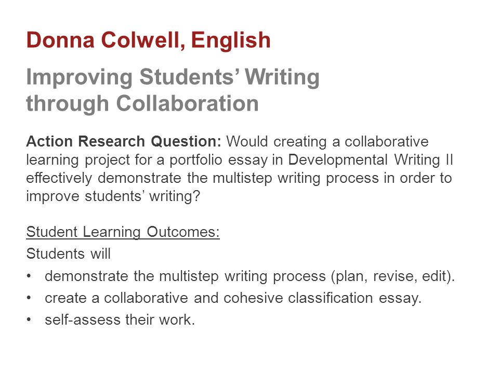
Task: Click the underlined Student Learning Outcomes heading
Action: tap(123, 232)
